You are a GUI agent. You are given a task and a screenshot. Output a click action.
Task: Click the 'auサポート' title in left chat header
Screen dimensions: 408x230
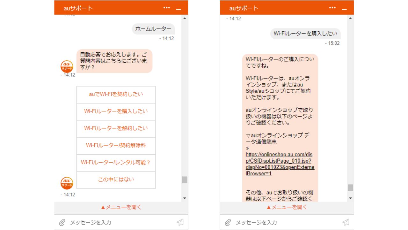pos(78,8)
